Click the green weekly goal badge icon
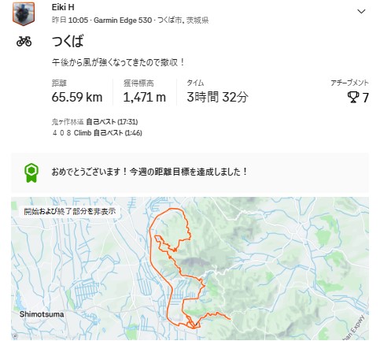380x341 pixels. pos(31,173)
